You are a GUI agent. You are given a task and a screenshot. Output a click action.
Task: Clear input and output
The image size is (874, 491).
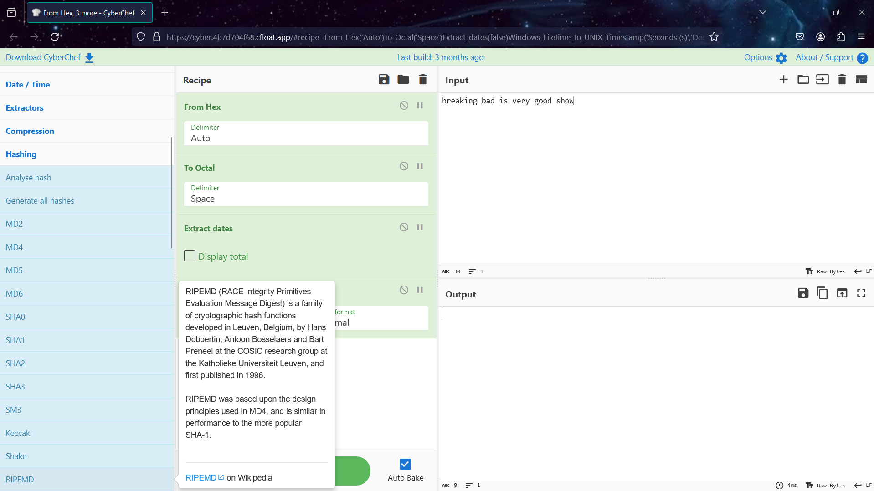coord(842,80)
